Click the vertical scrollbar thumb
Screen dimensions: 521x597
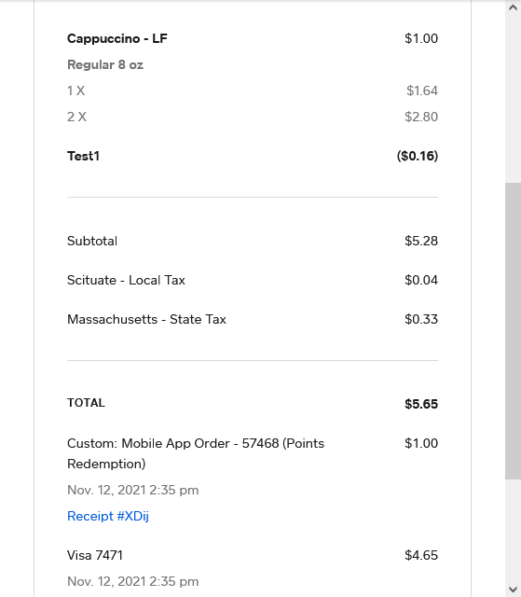513,331
